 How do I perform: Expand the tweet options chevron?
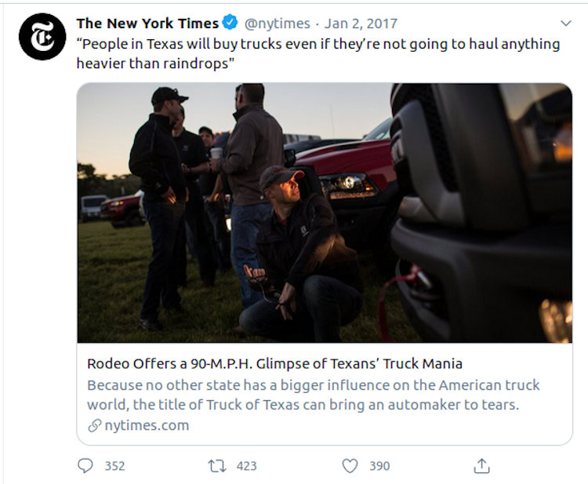[565, 24]
